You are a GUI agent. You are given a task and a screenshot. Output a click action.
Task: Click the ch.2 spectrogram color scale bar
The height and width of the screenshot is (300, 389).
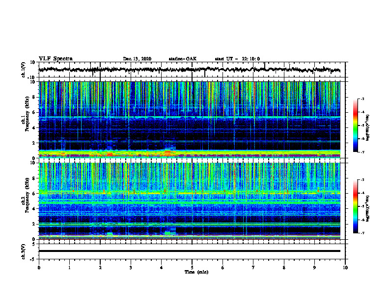(x=356, y=206)
